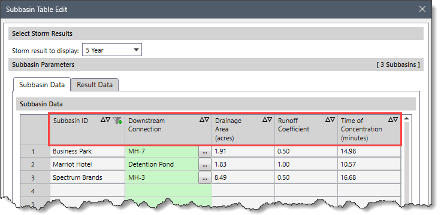Click the Subbasin ID column header

click(87, 130)
